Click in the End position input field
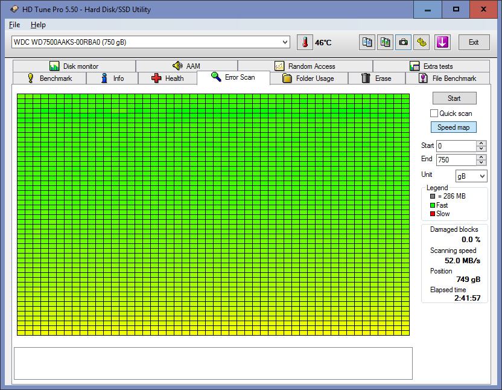This screenshot has height=390, width=502. click(x=456, y=160)
